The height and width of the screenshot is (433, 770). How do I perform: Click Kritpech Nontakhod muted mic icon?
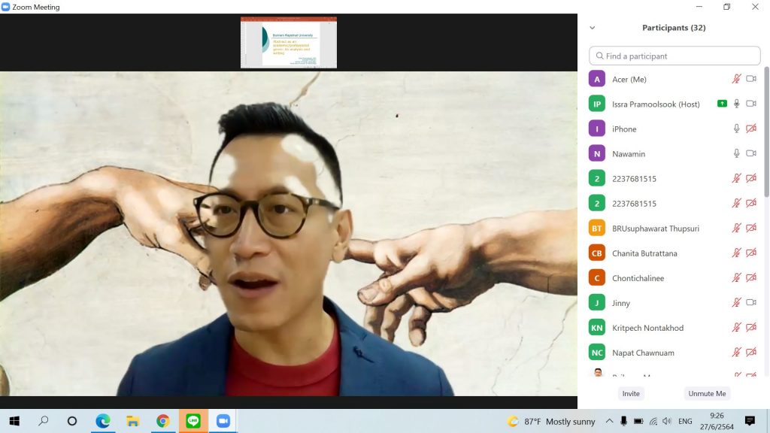point(736,328)
